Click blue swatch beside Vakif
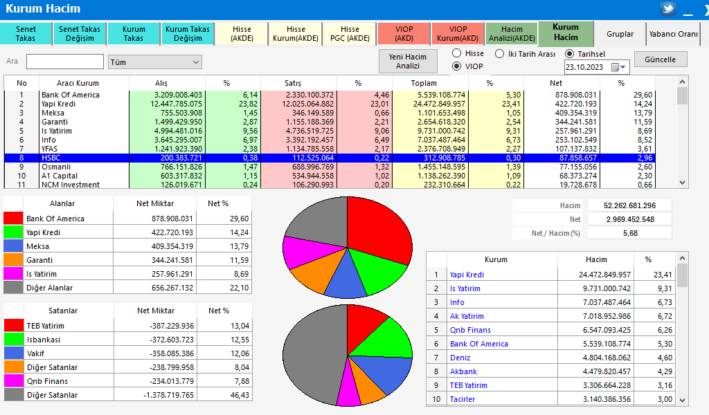 pos(14,353)
